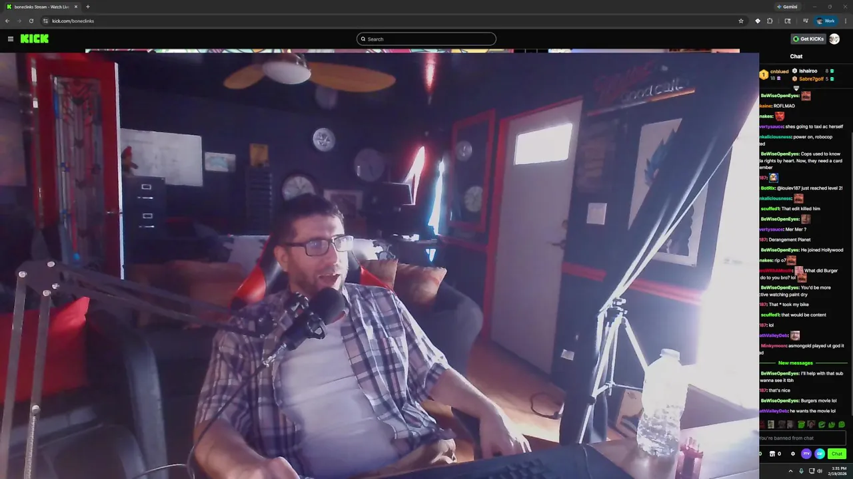Screen dimensions: 853x479
Task: Show hidden tray icons chevron in taskbar
Action: 790,471
